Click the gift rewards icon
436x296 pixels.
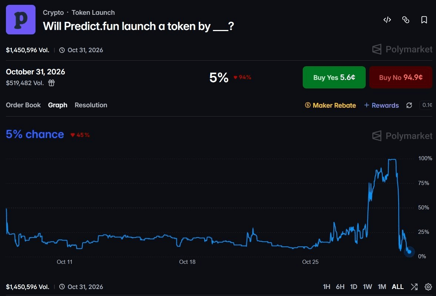(x=51, y=83)
